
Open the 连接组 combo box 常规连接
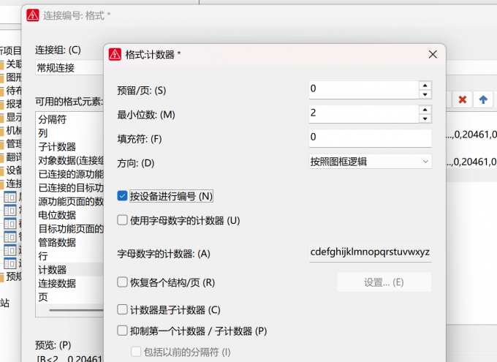point(69,67)
